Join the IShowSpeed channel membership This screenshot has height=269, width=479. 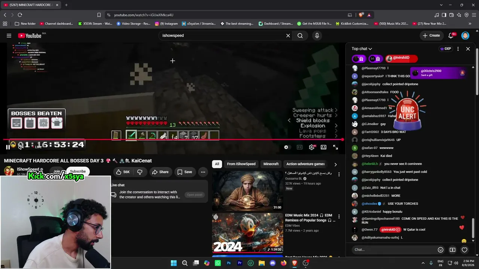pos(57,171)
